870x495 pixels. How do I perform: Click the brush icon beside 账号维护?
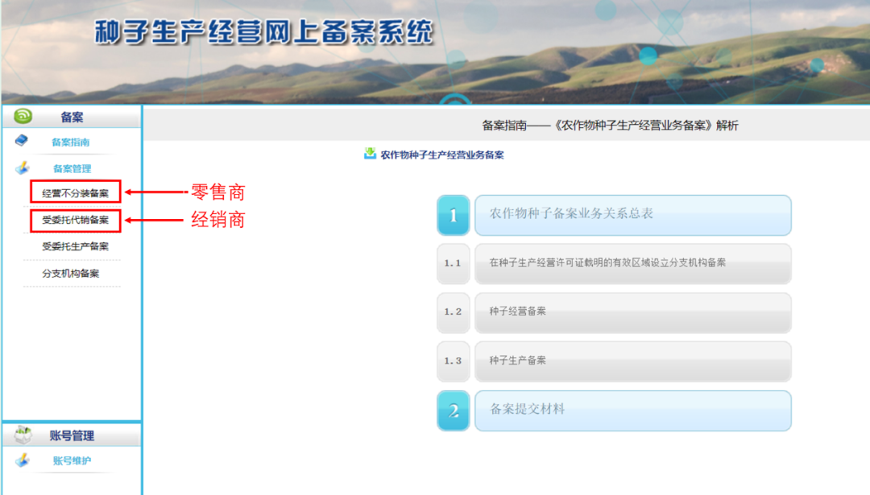[x=22, y=460]
